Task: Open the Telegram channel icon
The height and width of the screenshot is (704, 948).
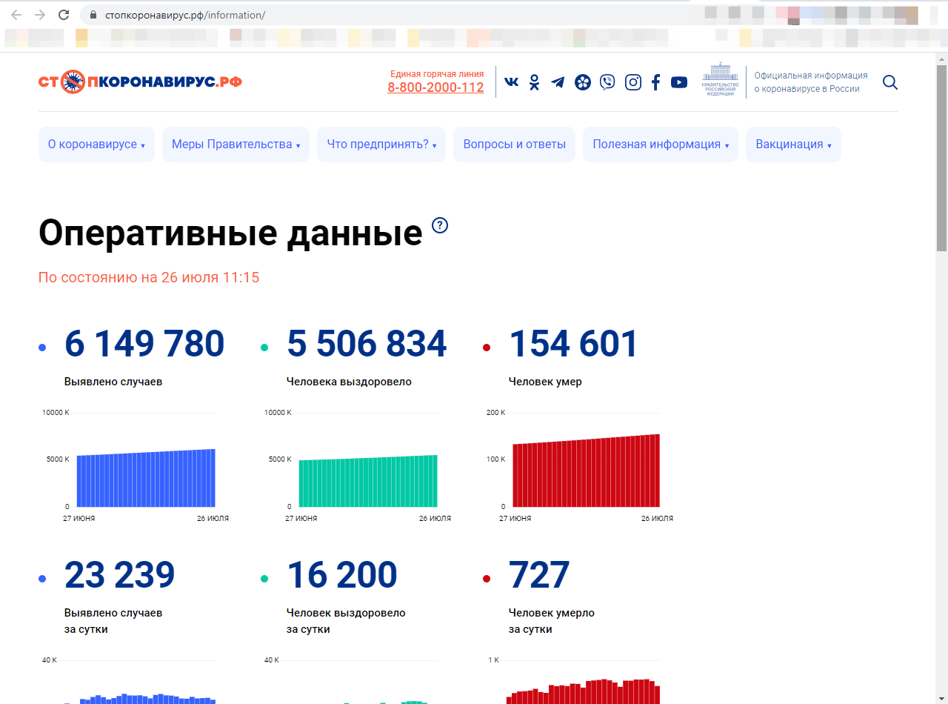Action: [x=558, y=82]
